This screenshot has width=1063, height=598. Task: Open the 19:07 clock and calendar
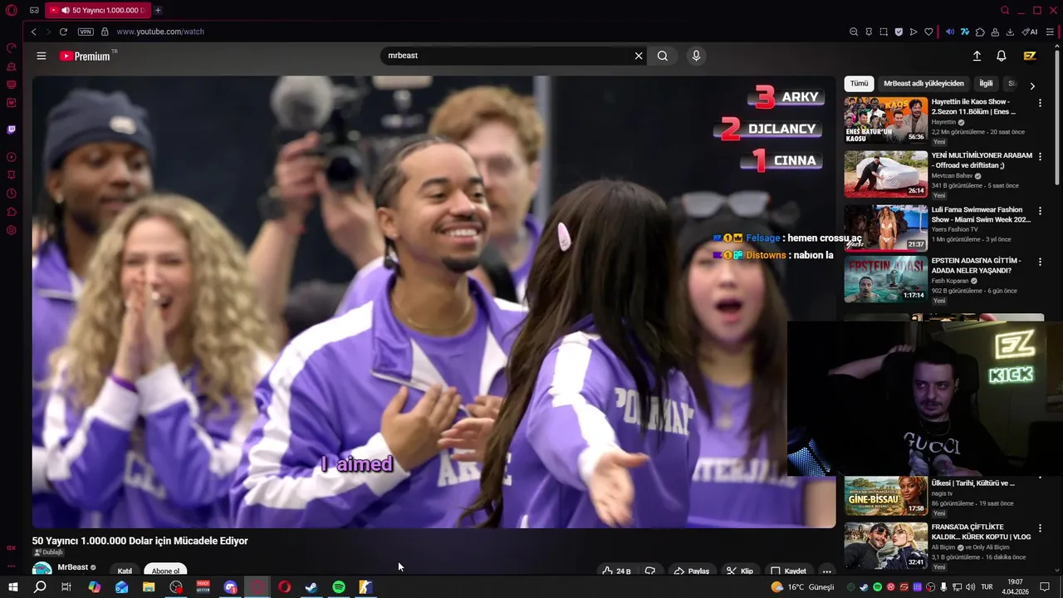(1015, 587)
